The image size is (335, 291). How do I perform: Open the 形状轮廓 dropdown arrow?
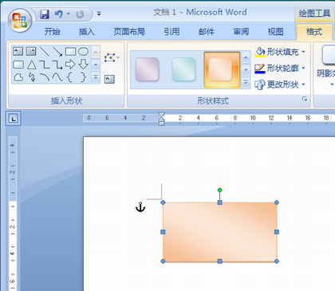tap(303, 69)
